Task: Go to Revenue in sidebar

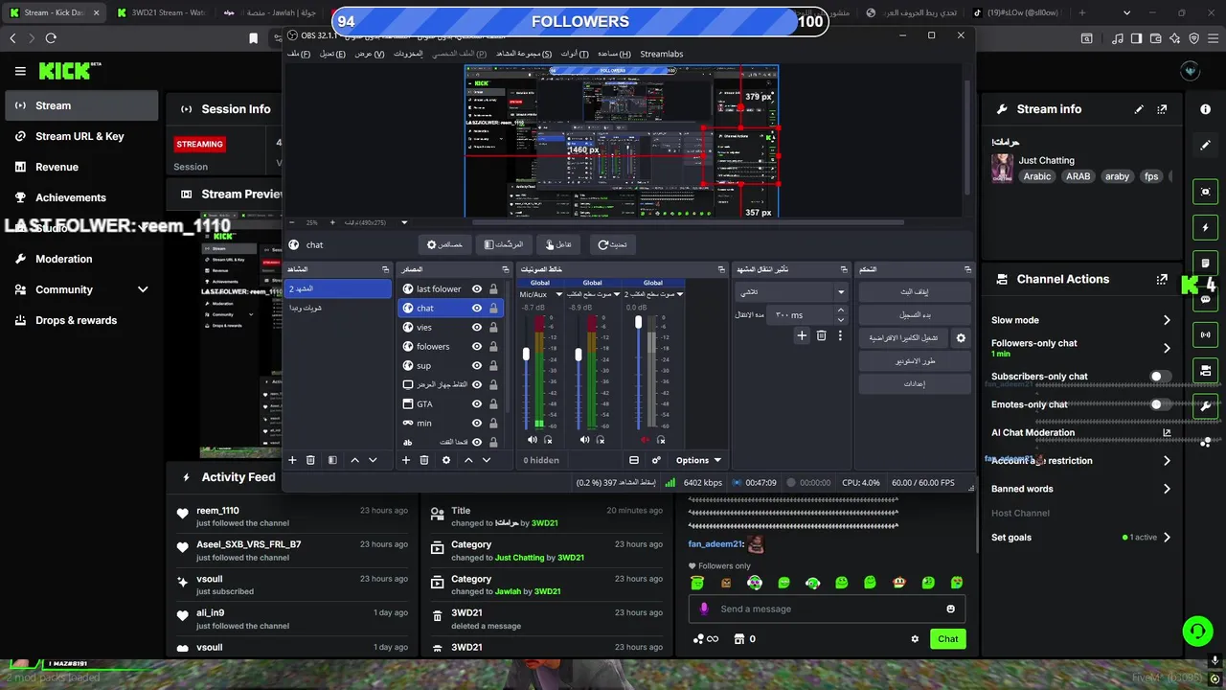Action: click(x=57, y=167)
